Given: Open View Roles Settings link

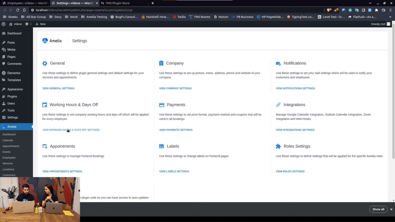Looking at the screenshot, I should 290,171.
